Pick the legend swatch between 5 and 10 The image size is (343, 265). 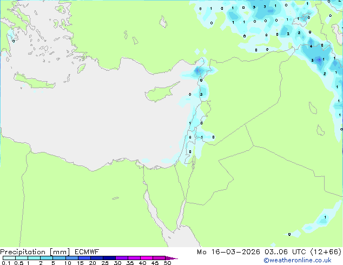59,258
